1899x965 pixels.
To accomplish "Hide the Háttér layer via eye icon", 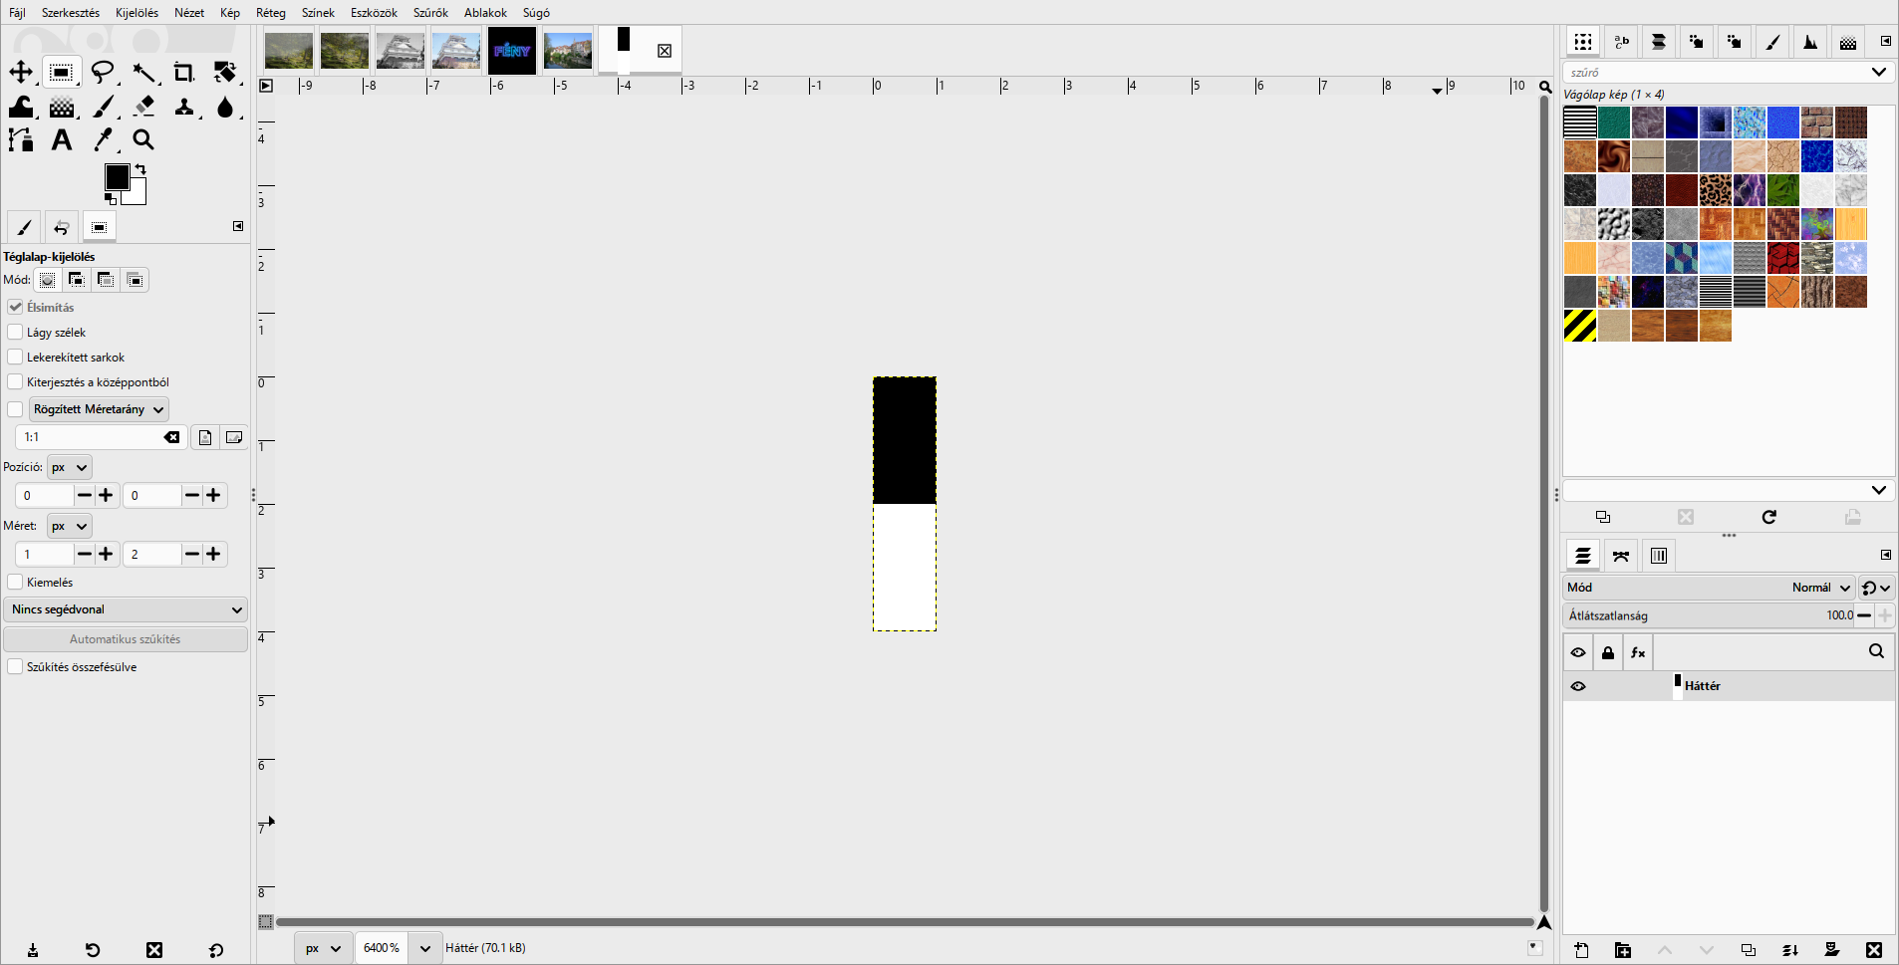I will point(1578,686).
